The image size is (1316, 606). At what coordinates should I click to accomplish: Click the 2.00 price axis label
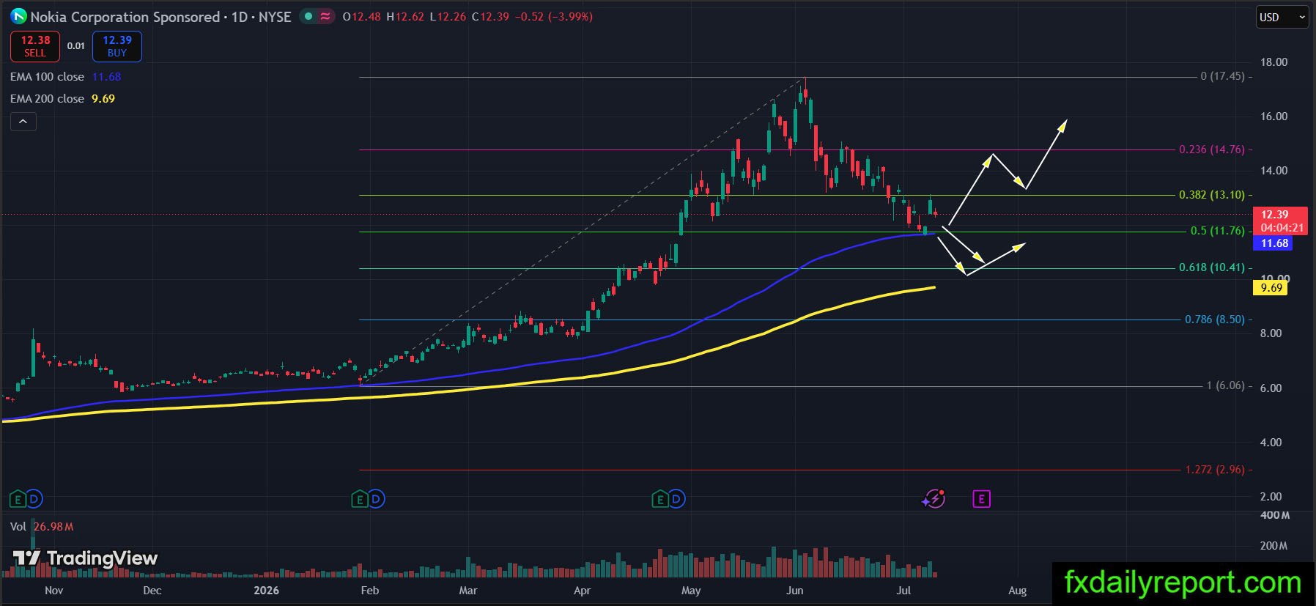1271,497
